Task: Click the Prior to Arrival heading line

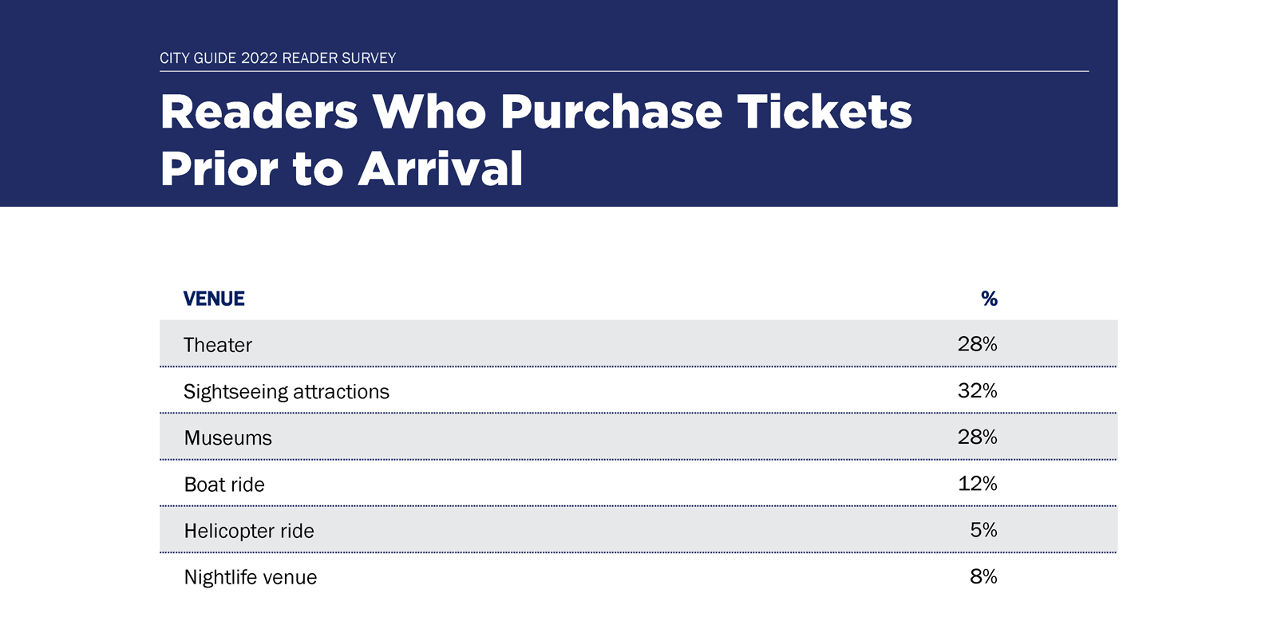Action: click(x=342, y=168)
